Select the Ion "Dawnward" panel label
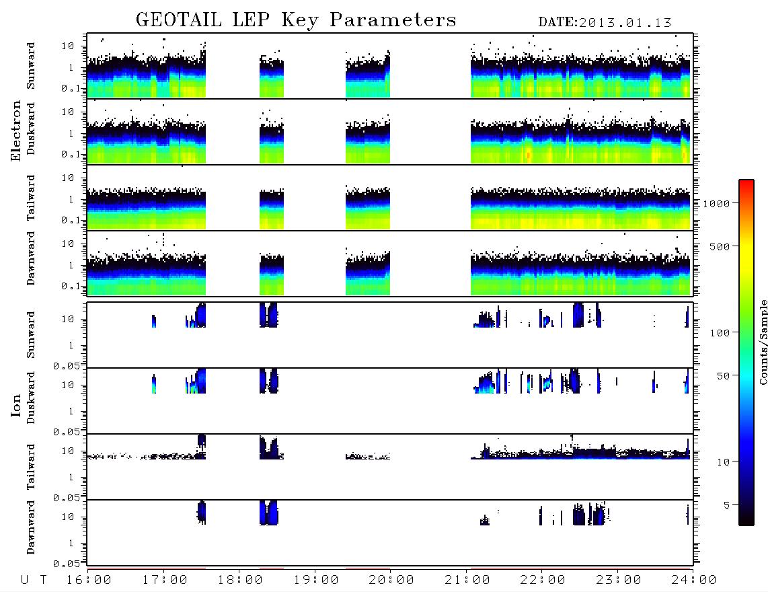 click(x=31, y=527)
